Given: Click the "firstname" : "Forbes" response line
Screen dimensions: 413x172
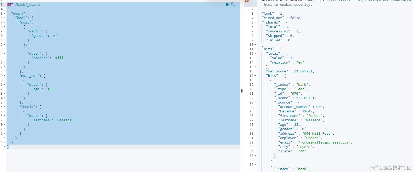Looking at the screenshot, I should click(301, 116).
